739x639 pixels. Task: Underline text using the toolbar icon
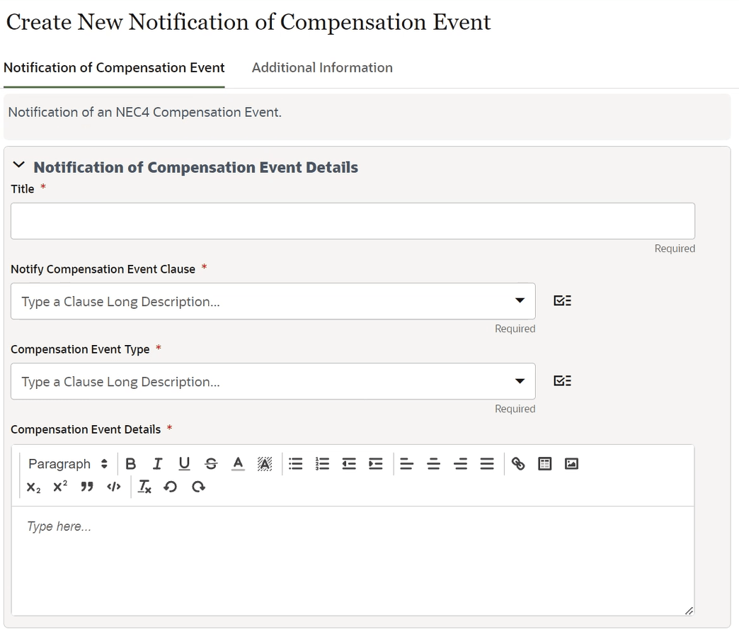pyautogui.click(x=184, y=464)
